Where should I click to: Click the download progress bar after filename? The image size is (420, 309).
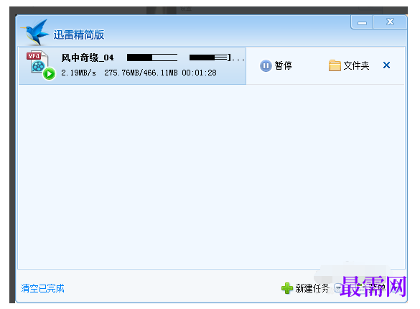click(x=152, y=57)
